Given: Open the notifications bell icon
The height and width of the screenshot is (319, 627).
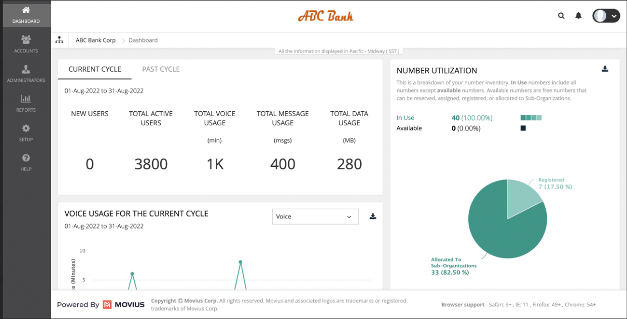Looking at the screenshot, I should pos(578,16).
